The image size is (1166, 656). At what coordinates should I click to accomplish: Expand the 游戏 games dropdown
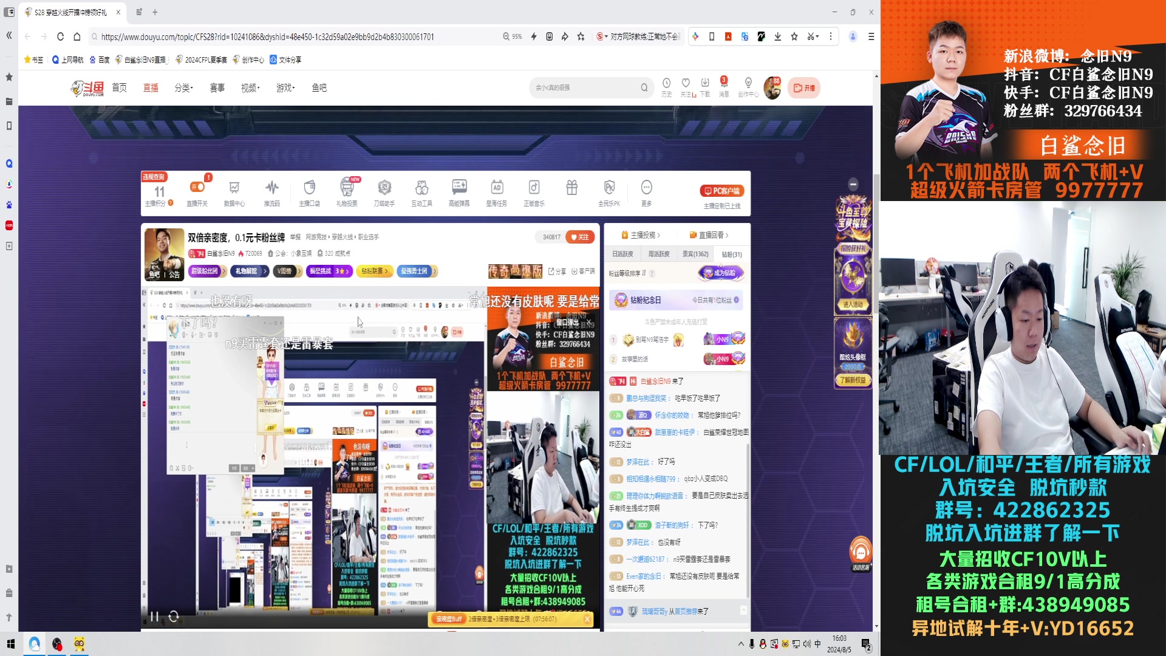[285, 88]
